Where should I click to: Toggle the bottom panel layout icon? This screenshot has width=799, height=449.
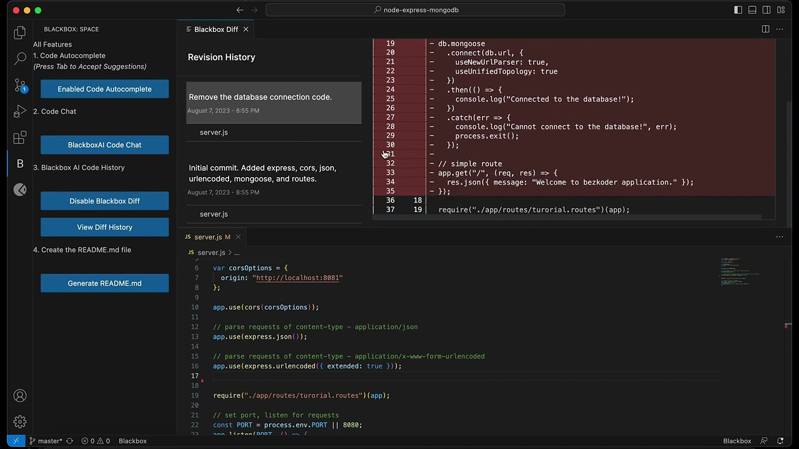click(x=752, y=10)
